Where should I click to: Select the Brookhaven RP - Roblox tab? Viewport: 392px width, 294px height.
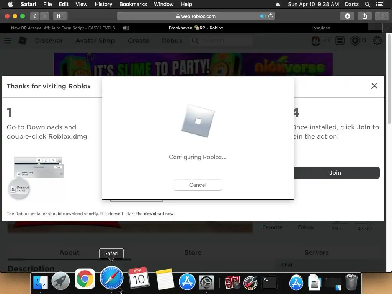(x=196, y=28)
